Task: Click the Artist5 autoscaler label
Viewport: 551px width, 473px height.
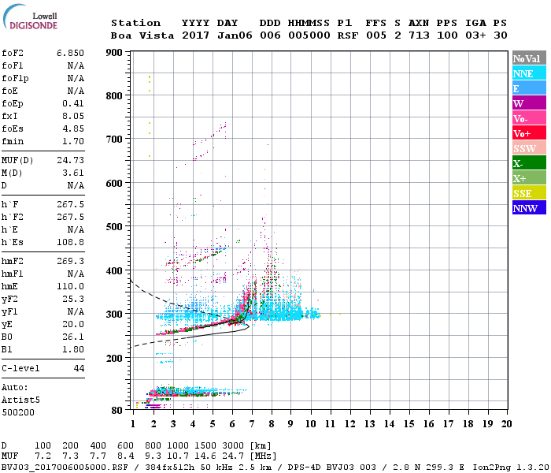Action: click(x=20, y=400)
